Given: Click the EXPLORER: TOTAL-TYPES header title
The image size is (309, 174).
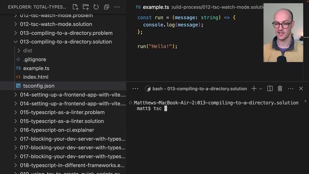Looking at the screenshot, I should pyautogui.click(x=37, y=7).
